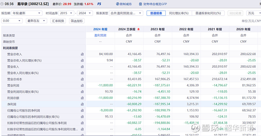
Task: Click the F5 shortcut label
Action: tap(99, 4)
